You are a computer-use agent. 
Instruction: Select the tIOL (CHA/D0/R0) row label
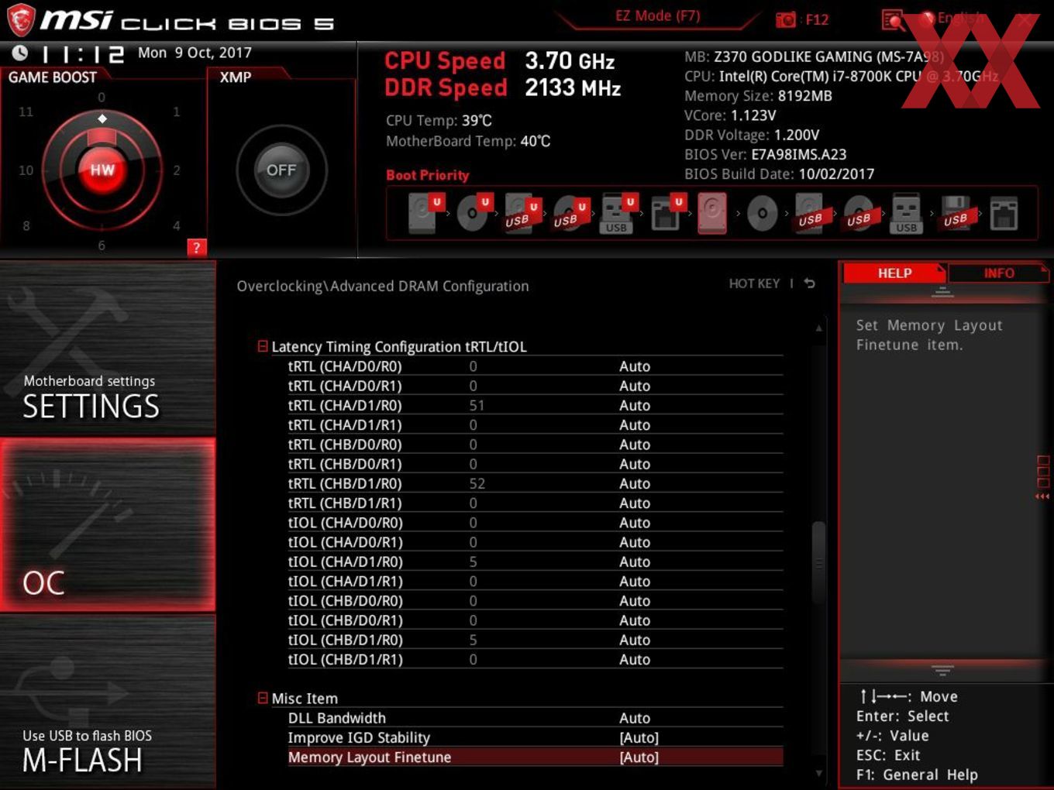pos(346,523)
